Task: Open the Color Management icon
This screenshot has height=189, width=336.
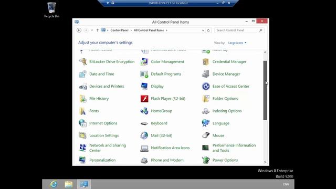Action: pos(144,62)
